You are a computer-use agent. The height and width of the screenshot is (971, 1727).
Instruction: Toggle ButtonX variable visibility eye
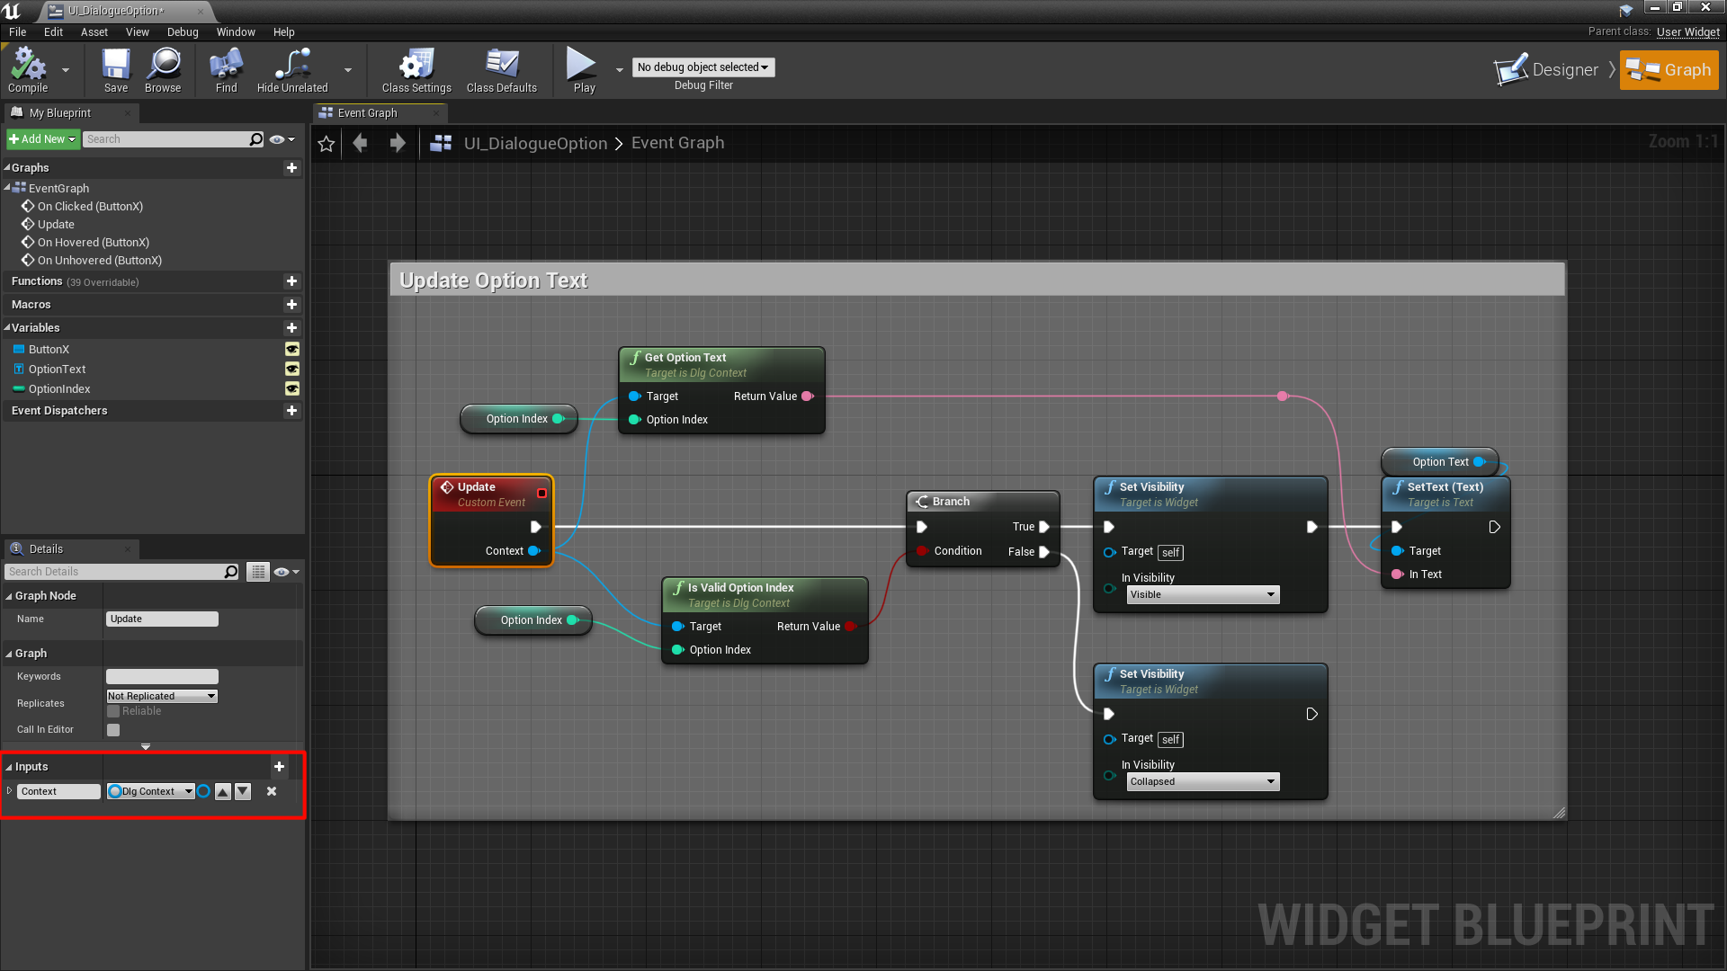292,350
